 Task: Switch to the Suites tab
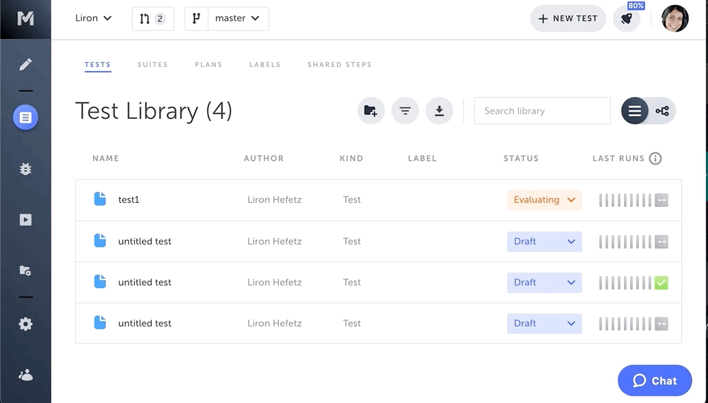click(152, 64)
